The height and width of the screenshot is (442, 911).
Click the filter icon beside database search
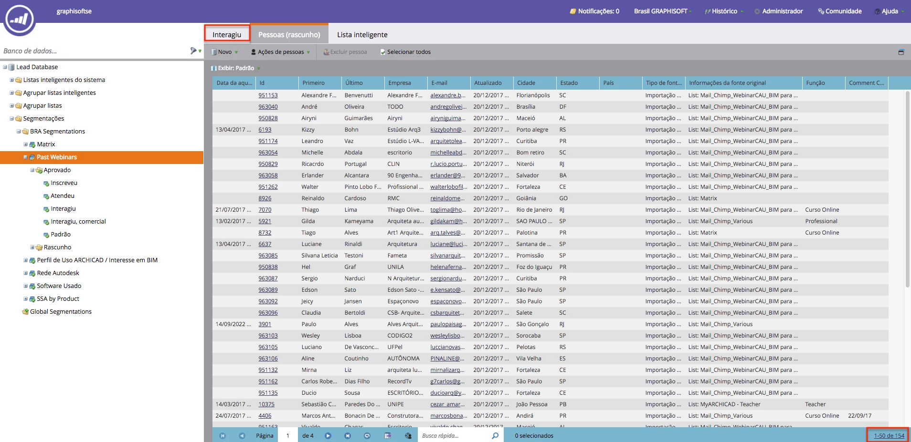click(193, 51)
